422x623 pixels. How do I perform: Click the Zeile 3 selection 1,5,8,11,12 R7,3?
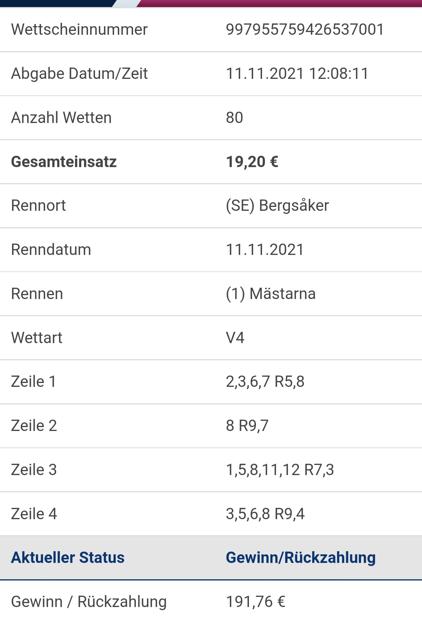coord(280,470)
